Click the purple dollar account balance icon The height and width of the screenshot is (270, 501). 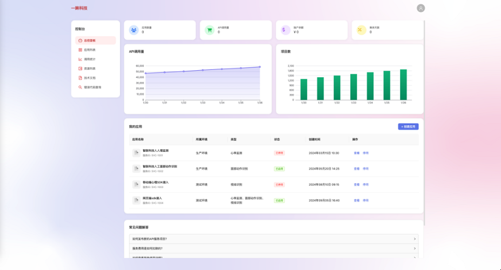click(284, 30)
